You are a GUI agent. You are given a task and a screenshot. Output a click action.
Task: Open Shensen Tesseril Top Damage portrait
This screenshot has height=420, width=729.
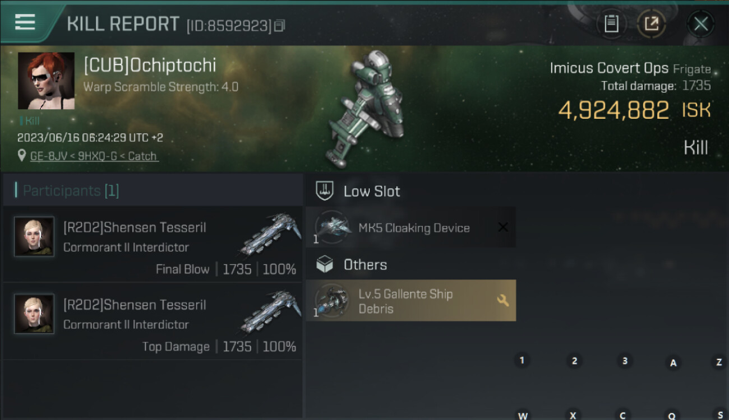coord(34,314)
